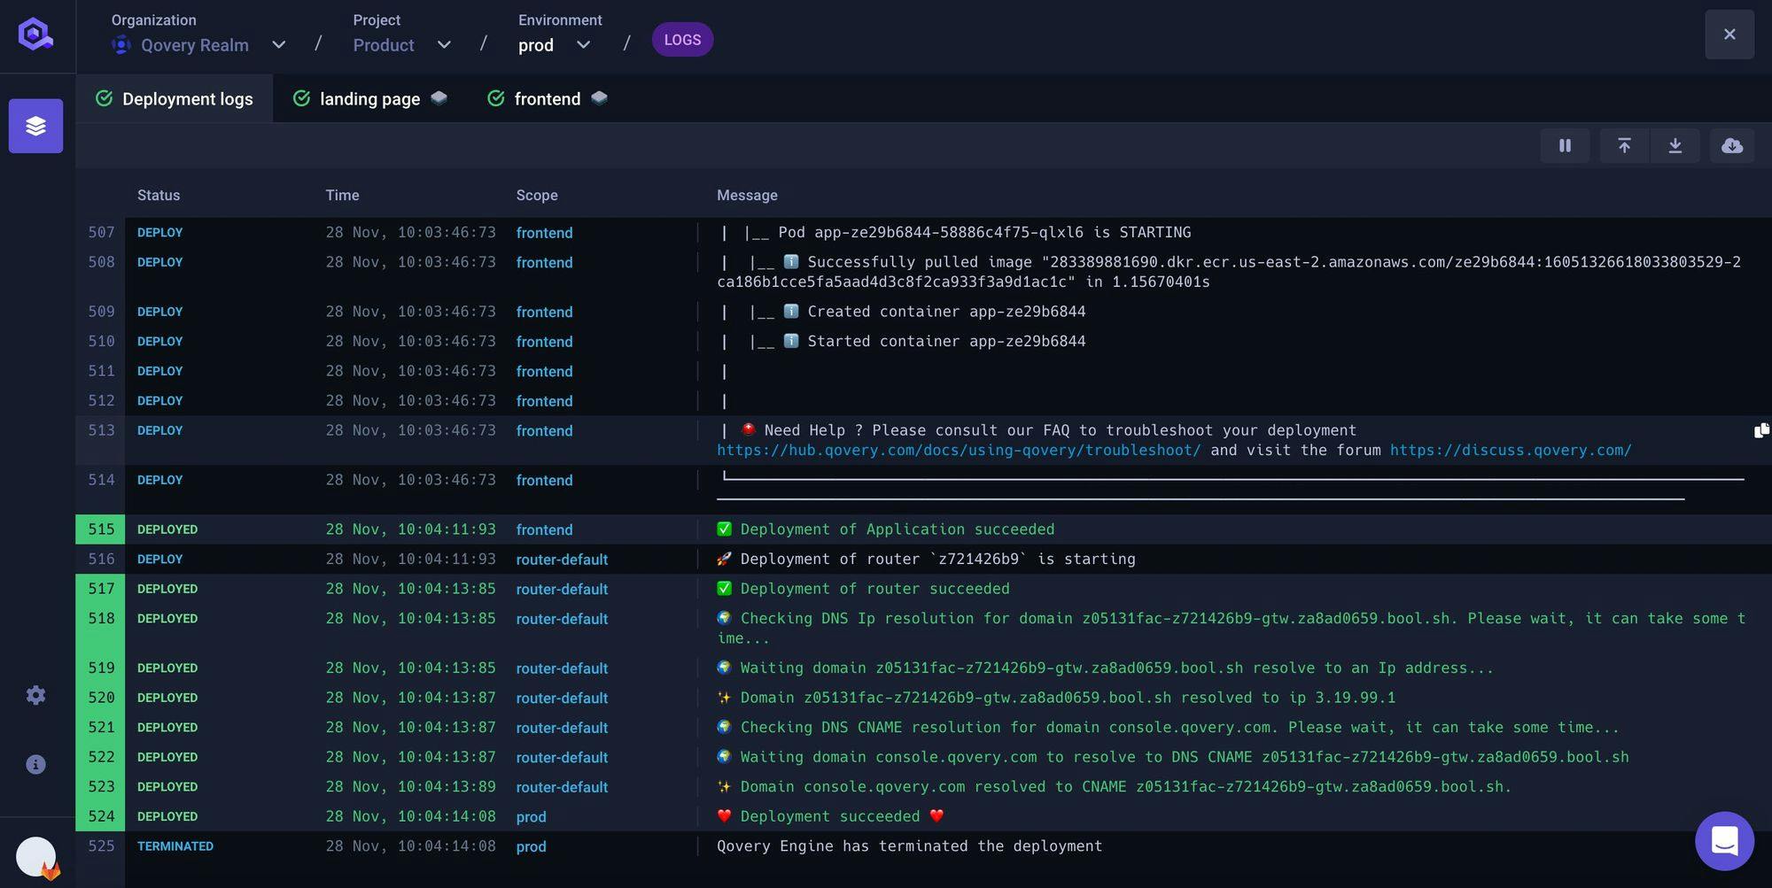
Task: Click the user avatar in sidebar
Action: [x=36, y=856]
